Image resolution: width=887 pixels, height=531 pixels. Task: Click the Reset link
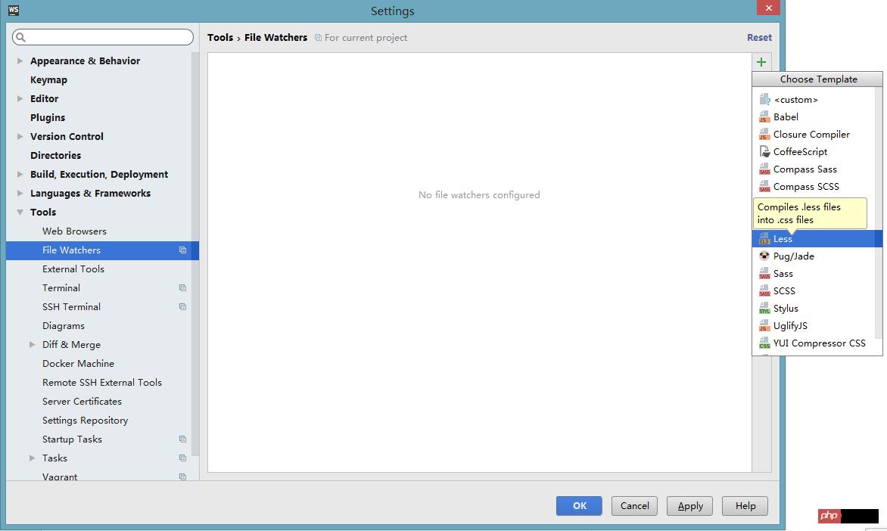(759, 38)
